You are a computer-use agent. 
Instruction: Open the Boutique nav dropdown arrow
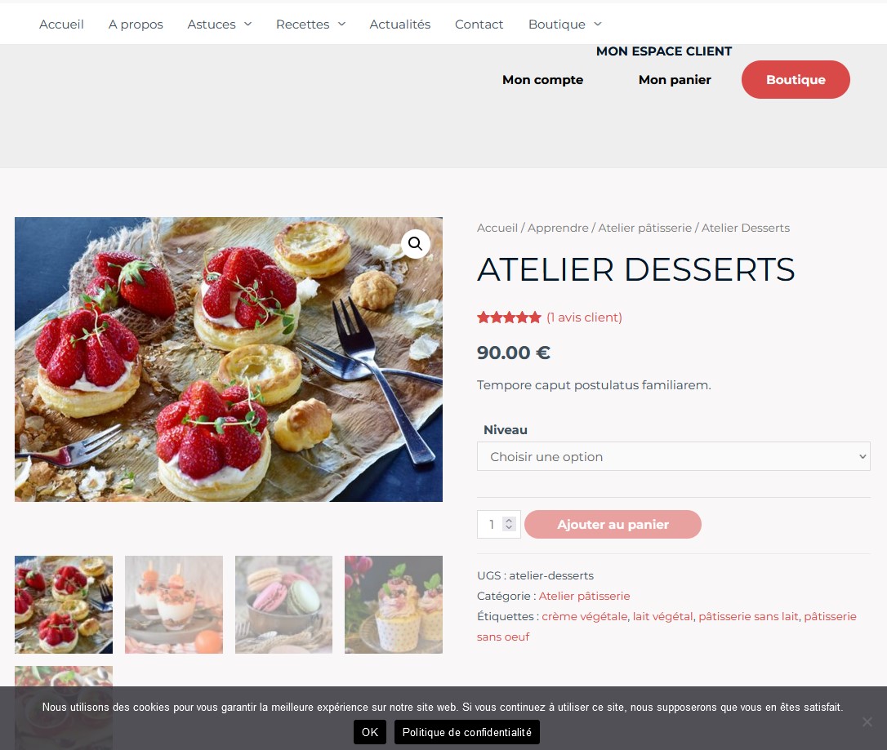tap(598, 24)
